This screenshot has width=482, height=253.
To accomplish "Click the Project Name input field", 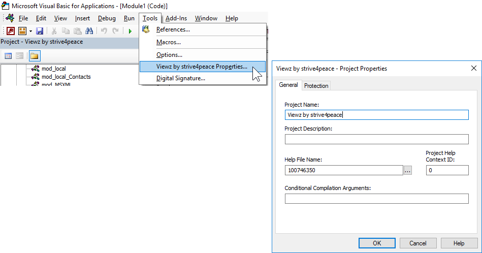I will pyautogui.click(x=376, y=115).
